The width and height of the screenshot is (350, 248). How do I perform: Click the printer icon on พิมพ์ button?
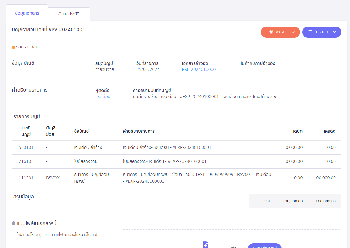click(271, 32)
